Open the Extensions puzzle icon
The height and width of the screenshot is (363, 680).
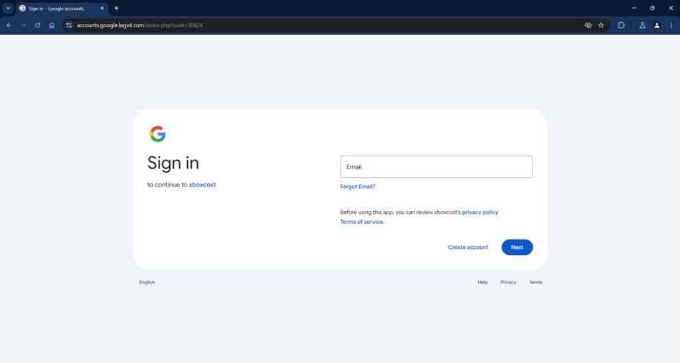pos(621,25)
